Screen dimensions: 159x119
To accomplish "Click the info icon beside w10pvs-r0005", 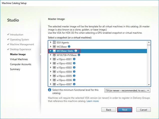I will (74, 76).
